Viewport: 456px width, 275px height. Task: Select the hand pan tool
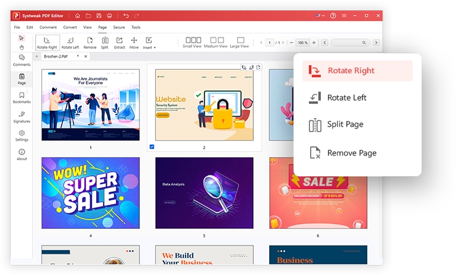pos(21,47)
